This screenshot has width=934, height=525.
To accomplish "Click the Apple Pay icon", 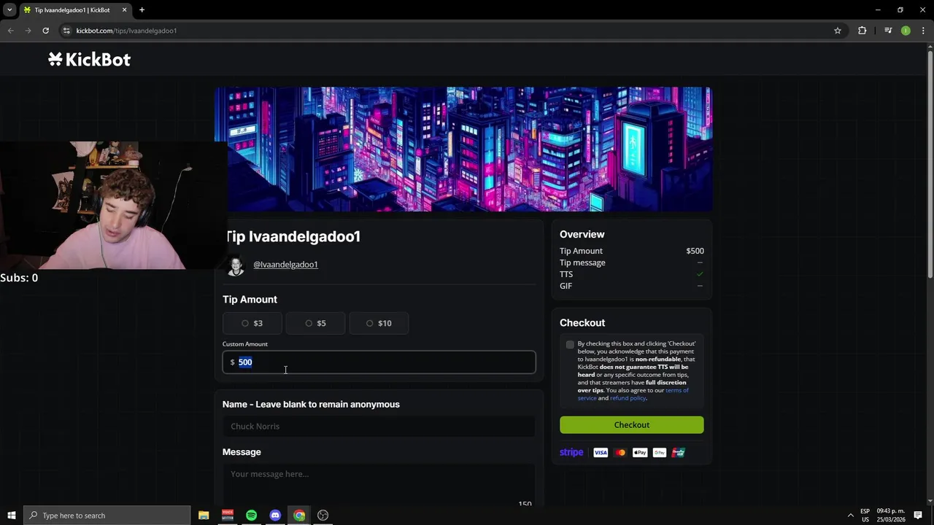I will [640, 453].
